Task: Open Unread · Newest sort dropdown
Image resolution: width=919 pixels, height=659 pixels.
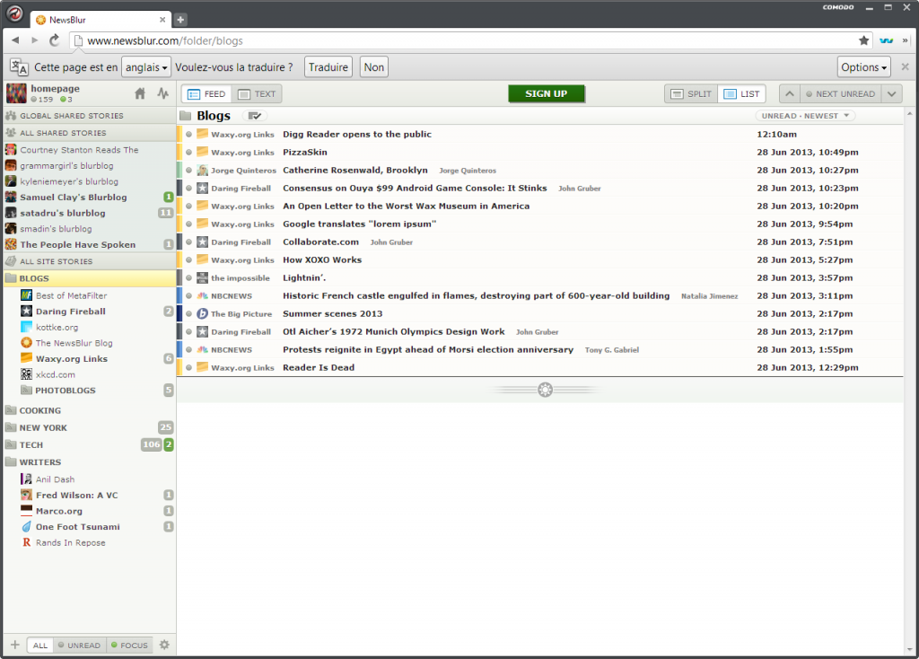Action: point(805,116)
